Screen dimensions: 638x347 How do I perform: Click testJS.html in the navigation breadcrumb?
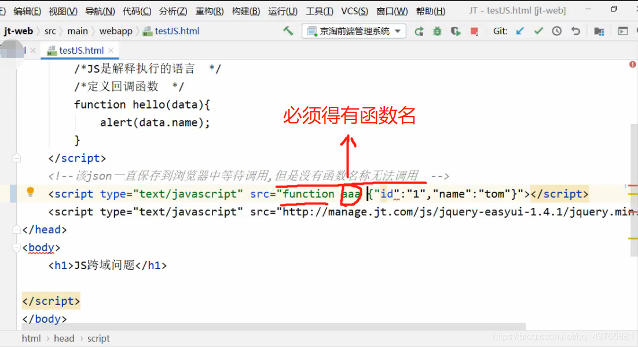(171, 31)
